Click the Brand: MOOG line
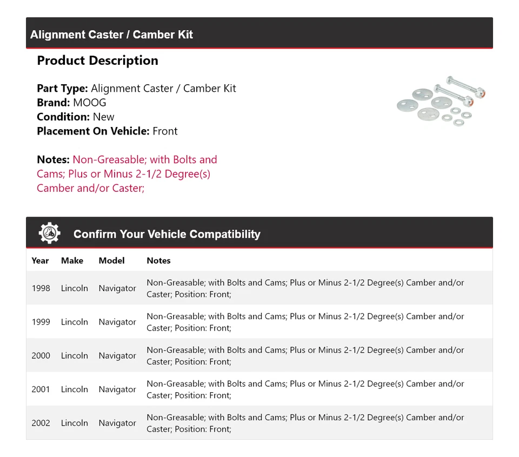 point(71,103)
